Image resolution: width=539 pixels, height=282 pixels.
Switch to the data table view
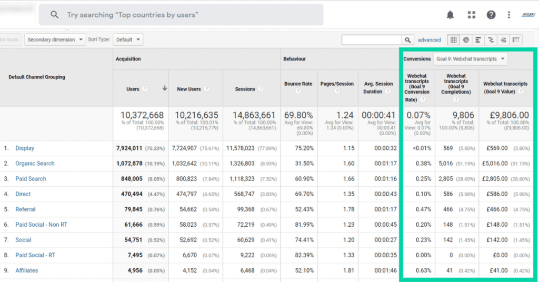point(453,40)
